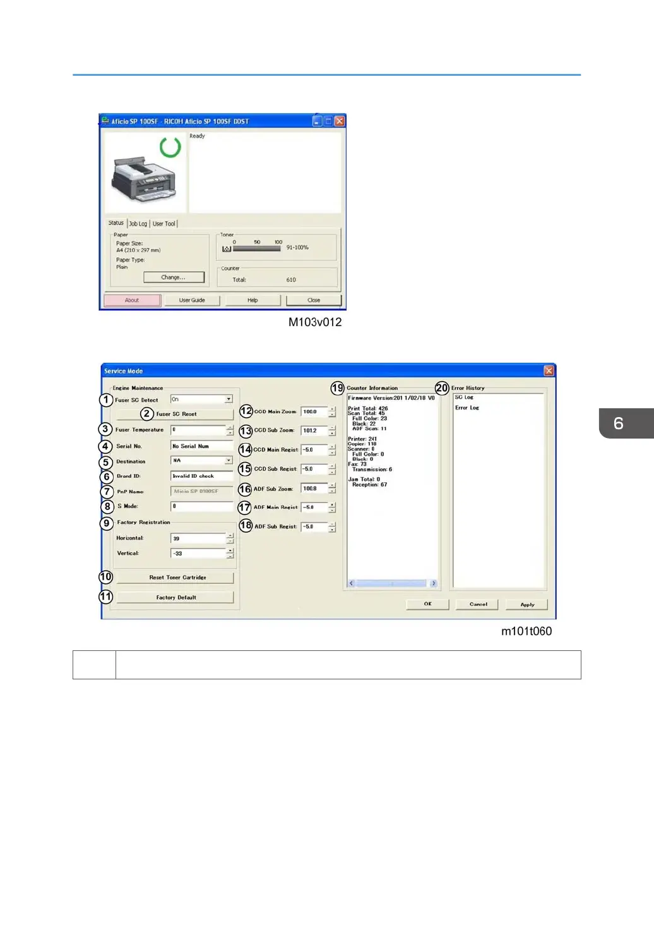Click the CCD Sub Regist value field
The image size is (654, 929).
click(314, 469)
